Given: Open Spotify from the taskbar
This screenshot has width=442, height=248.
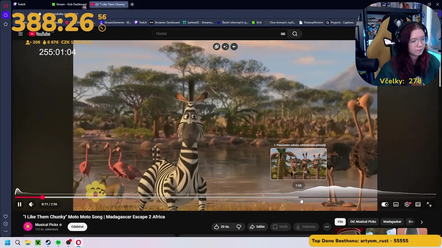Looking at the screenshot, I should pos(58,242).
